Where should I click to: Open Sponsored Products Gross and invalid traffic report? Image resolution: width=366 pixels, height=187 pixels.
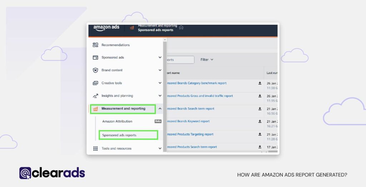199,96
